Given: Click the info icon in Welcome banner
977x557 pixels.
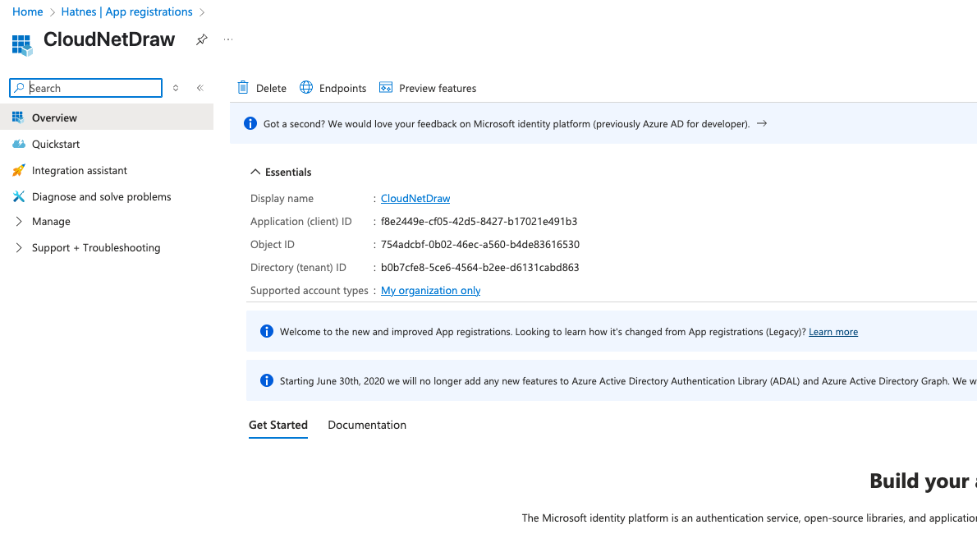Looking at the screenshot, I should (267, 331).
